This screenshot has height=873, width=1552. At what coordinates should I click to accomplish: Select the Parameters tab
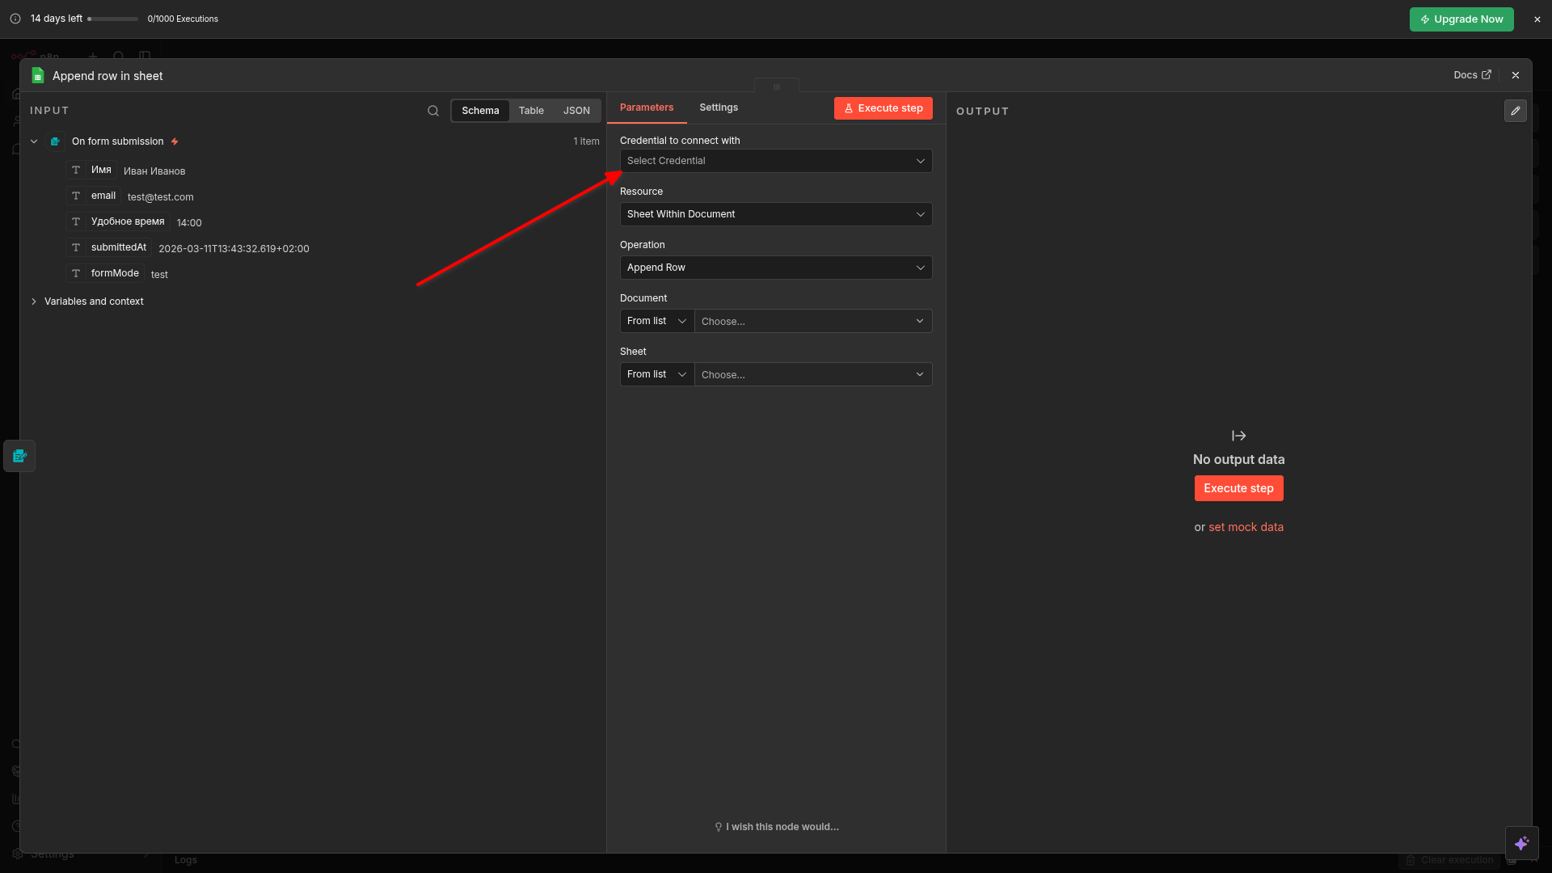646,108
